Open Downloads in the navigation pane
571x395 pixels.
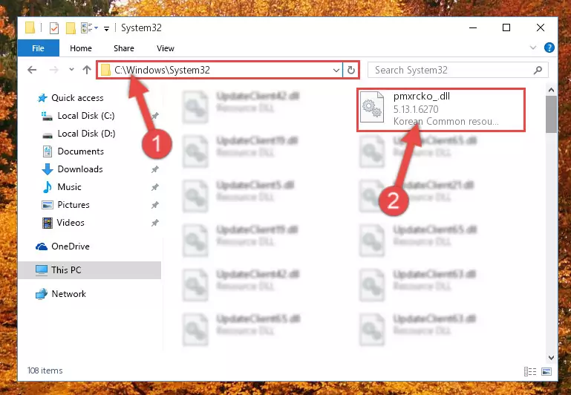coord(80,169)
